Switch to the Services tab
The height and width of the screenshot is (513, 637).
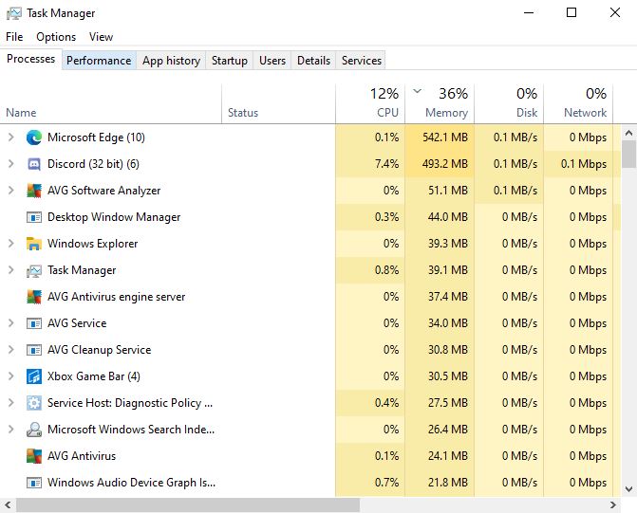tap(361, 61)
